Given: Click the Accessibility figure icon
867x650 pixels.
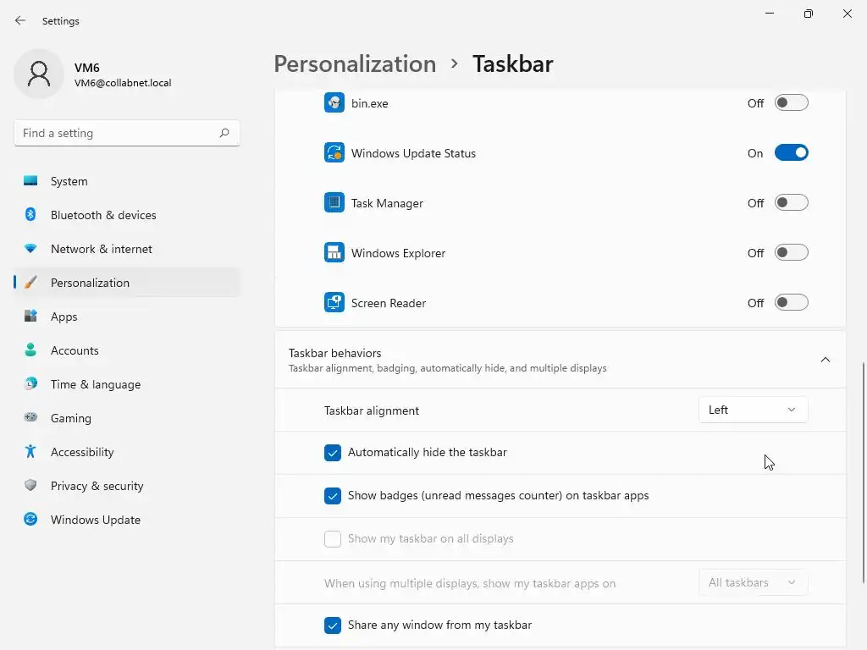Looking at the screenshot, I should click(x=30, y=452).
